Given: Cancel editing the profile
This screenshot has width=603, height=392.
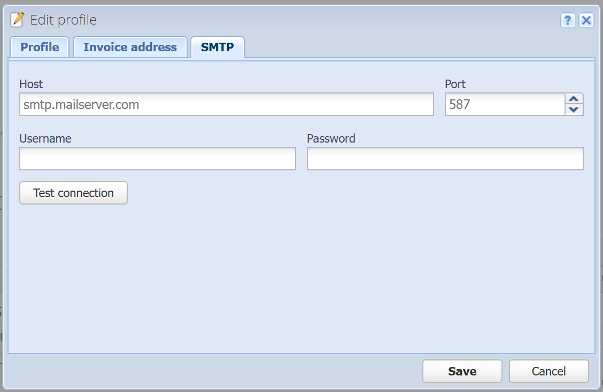Looking at the screenshot, I should pyautogui.click(x=549, y=371).
